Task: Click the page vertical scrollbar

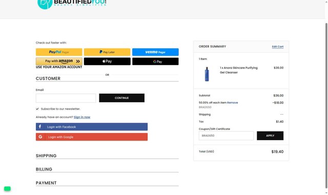Action: click(x=326, y=105)
